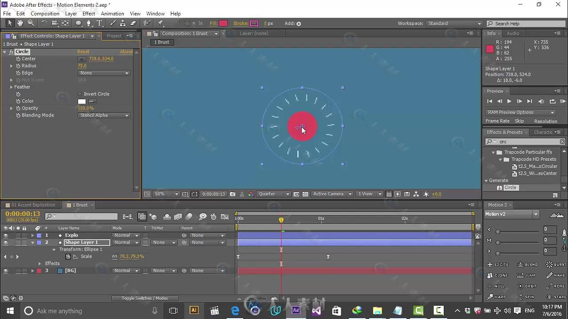Click the BLEND button in Motion 2
The width and height of the screenshot is (568, 319).
pyautogui.click(x=528, y=265)
